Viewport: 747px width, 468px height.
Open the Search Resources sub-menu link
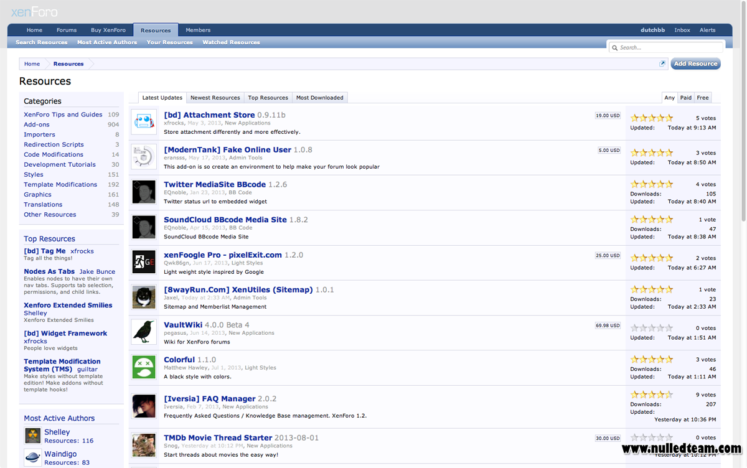[42, 42]
